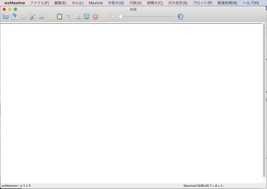Click the window title 無題
The width and height of the screenshot is (267, 189).
tap(133, 9)
